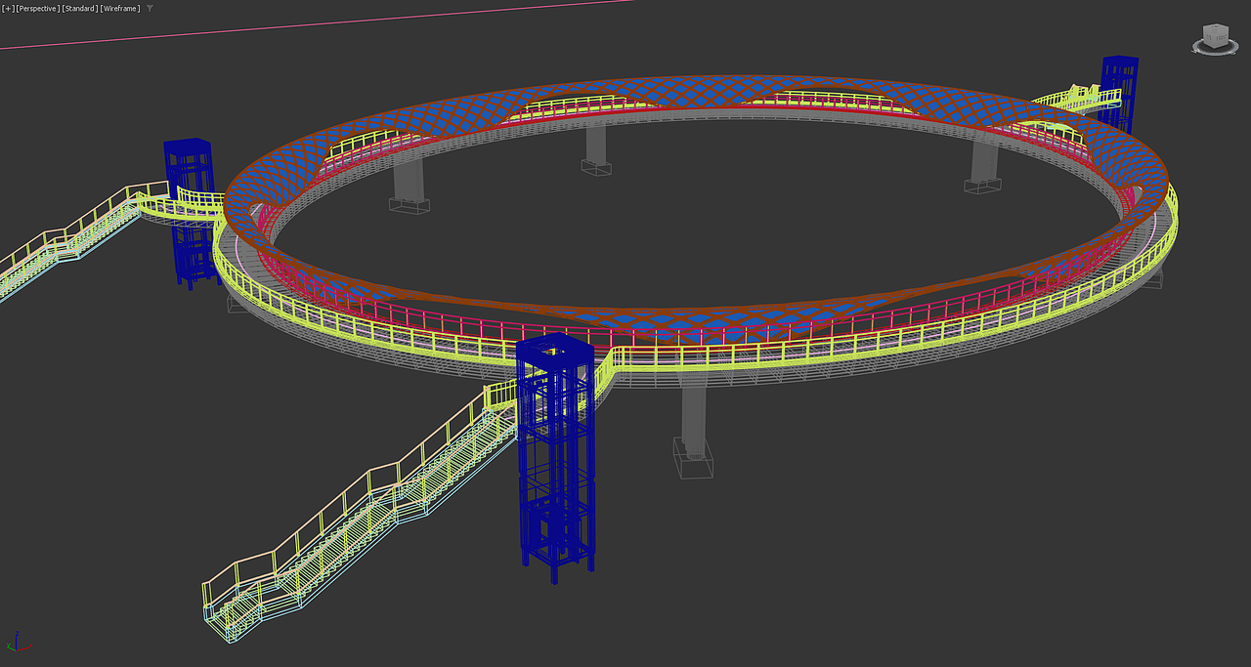The image size is (1251, 667).
Task: Click the ViewCube cube
Action: click(x=1214, y=37)
